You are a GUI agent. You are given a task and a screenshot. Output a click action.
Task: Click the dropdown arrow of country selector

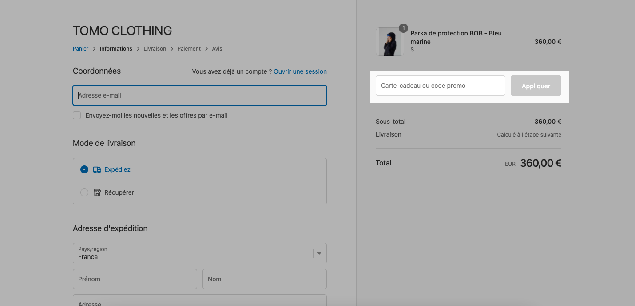tap(319, 253)
